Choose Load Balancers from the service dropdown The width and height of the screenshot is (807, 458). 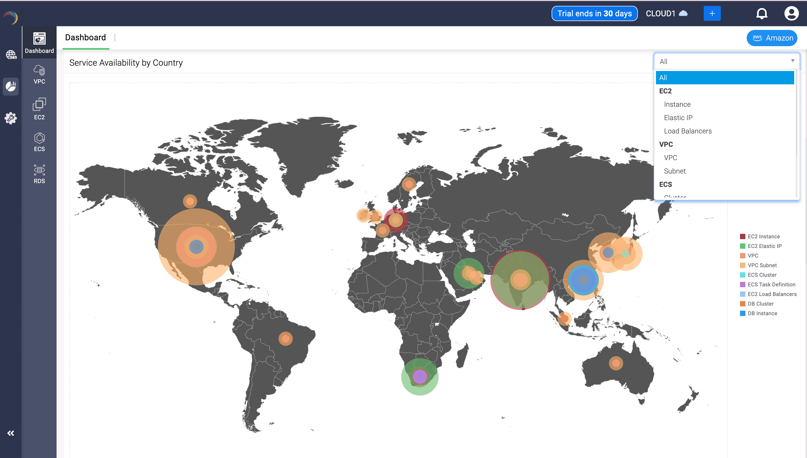pyautogui.click(x=688, y=131)
